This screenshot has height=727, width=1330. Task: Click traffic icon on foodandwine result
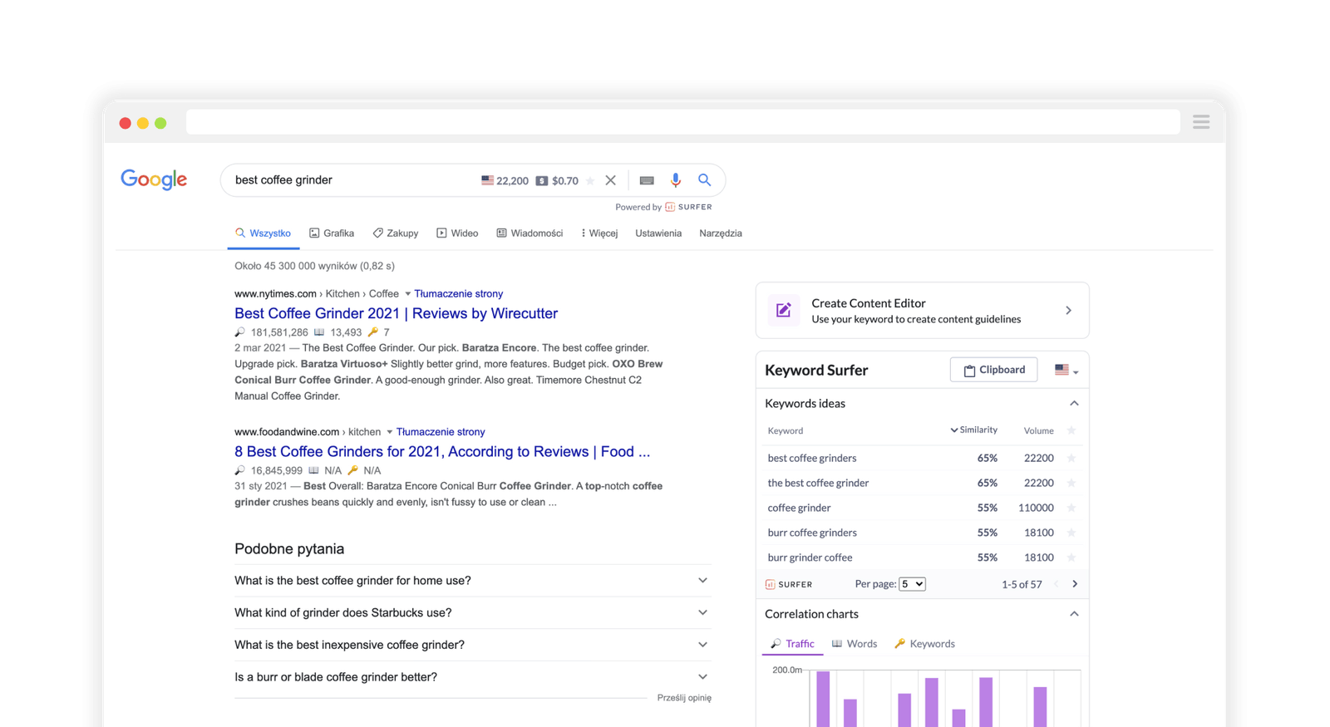[240, 470]
